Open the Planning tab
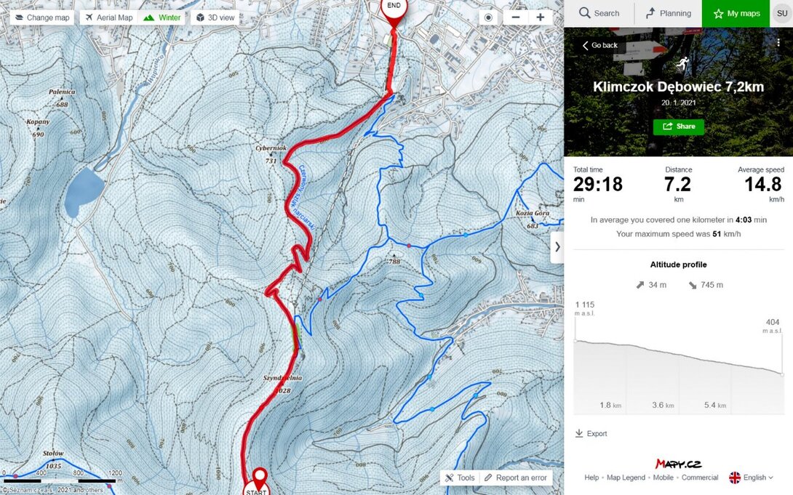This screenshot has width=793, height=495. [668, 14]
